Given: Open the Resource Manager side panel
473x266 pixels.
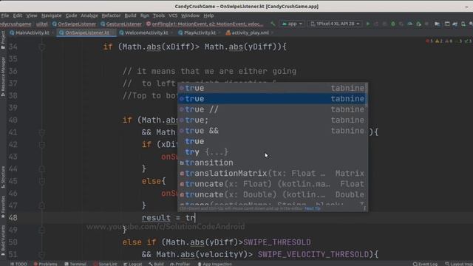Looking at the screenshot, I should [3, 76].
